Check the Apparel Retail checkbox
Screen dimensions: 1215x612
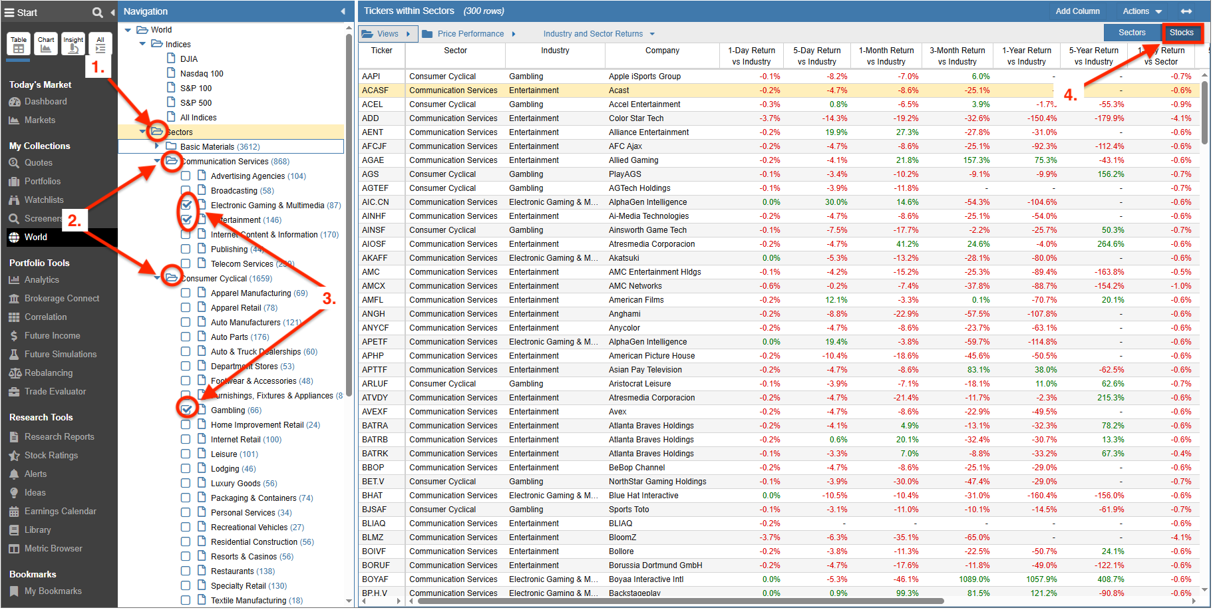pyautogui.click(x=186, y=308)
